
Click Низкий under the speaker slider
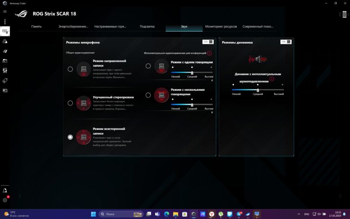236,94
